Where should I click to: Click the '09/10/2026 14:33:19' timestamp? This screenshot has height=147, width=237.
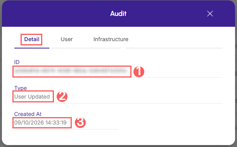(40, 123)
